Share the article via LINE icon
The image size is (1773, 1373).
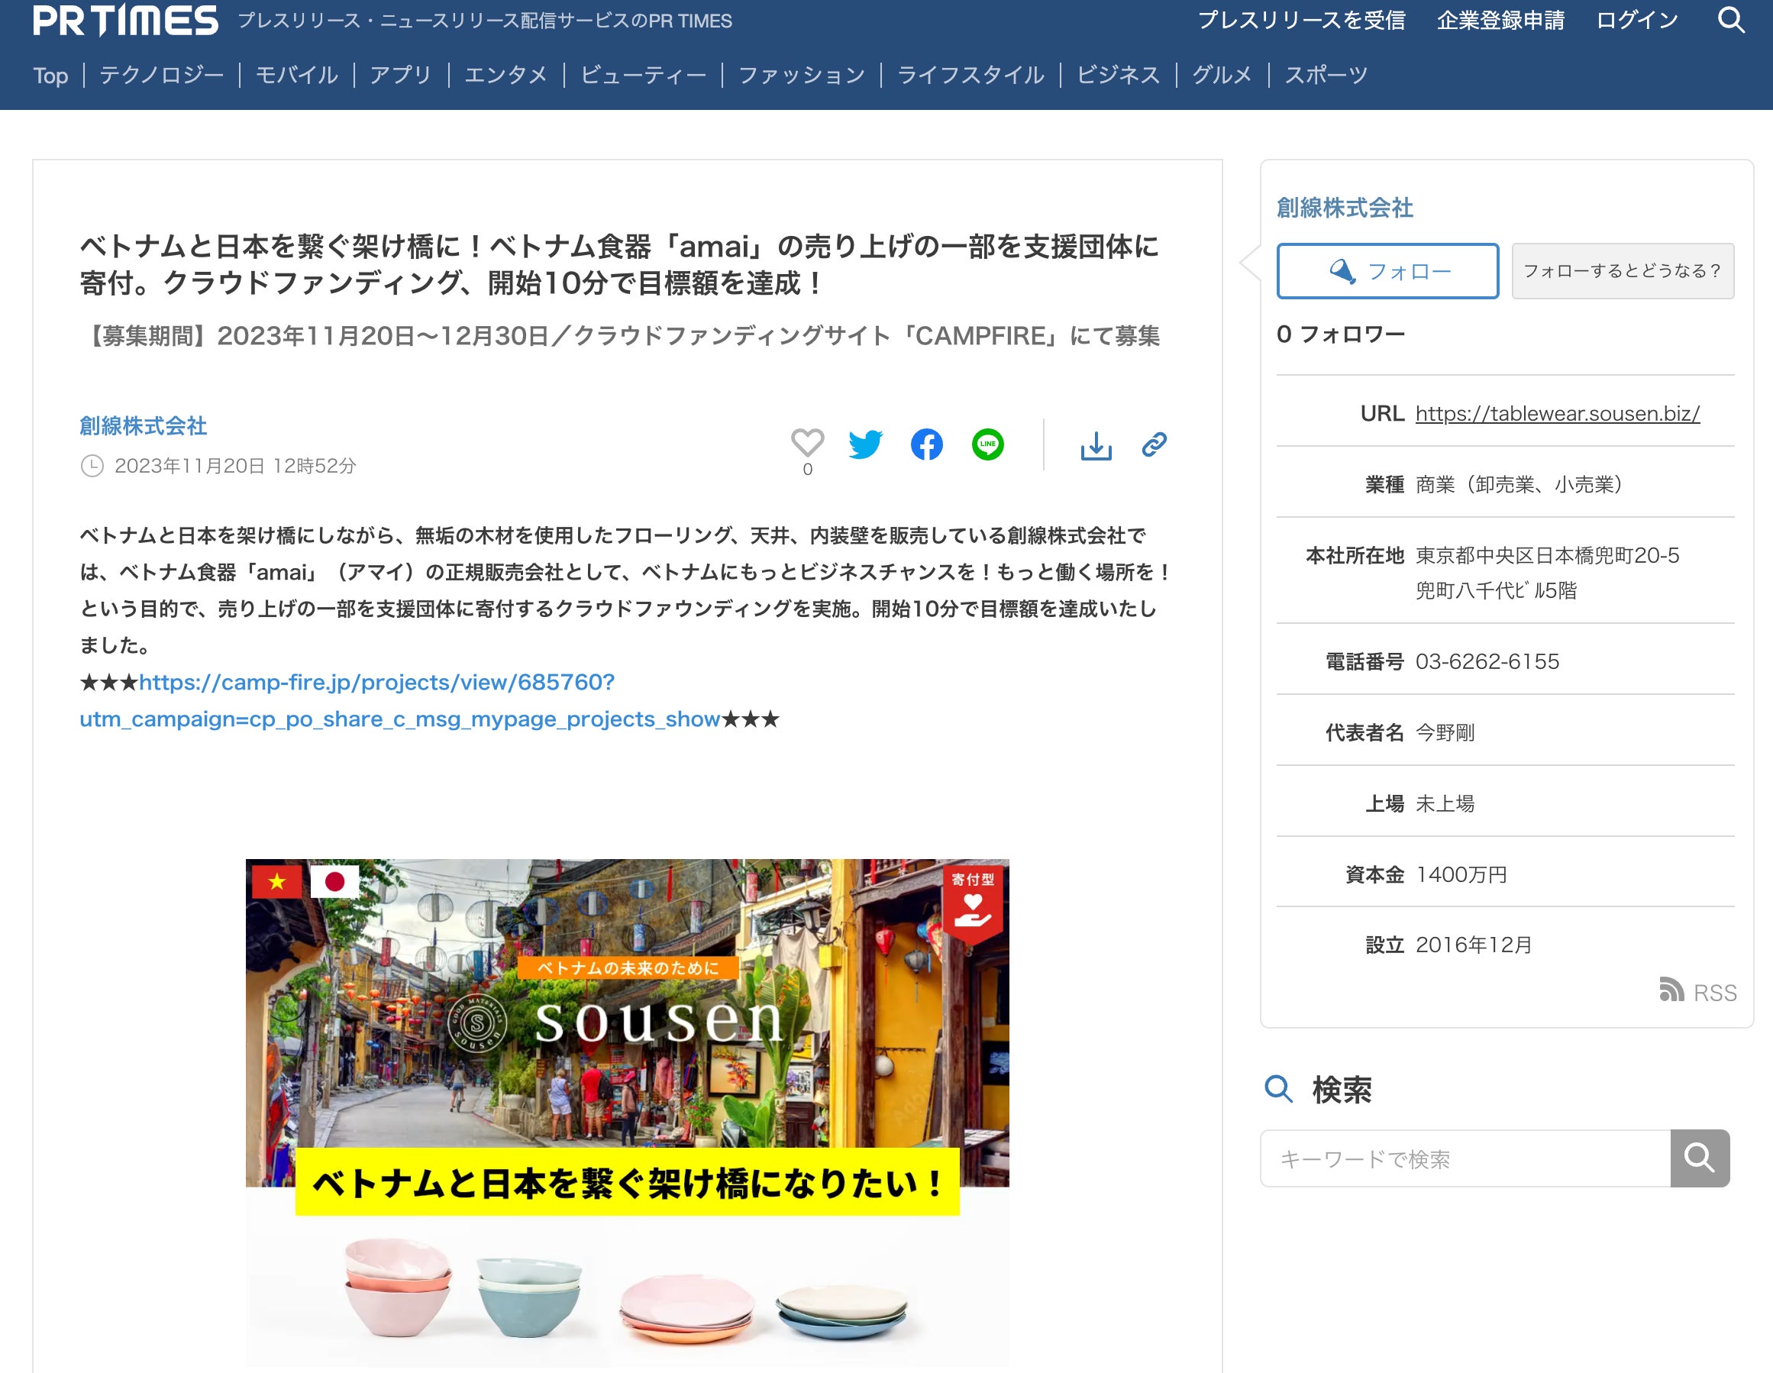(x=987, y=444)
